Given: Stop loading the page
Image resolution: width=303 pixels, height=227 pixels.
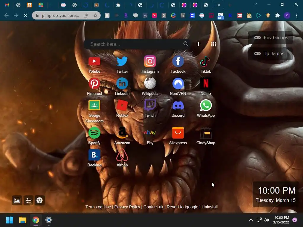Looking at the screenshot, I should [25, 15].
